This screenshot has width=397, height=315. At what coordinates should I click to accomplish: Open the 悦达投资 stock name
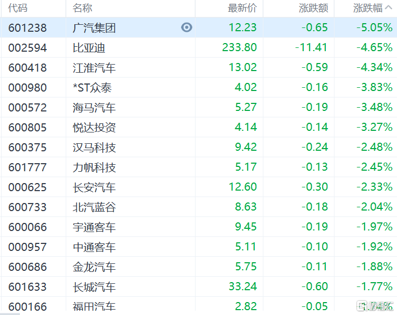click(94, 127)
